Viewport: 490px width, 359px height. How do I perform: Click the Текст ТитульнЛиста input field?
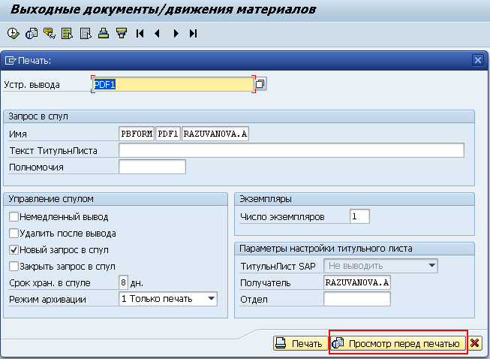click(x=291, y=150)
